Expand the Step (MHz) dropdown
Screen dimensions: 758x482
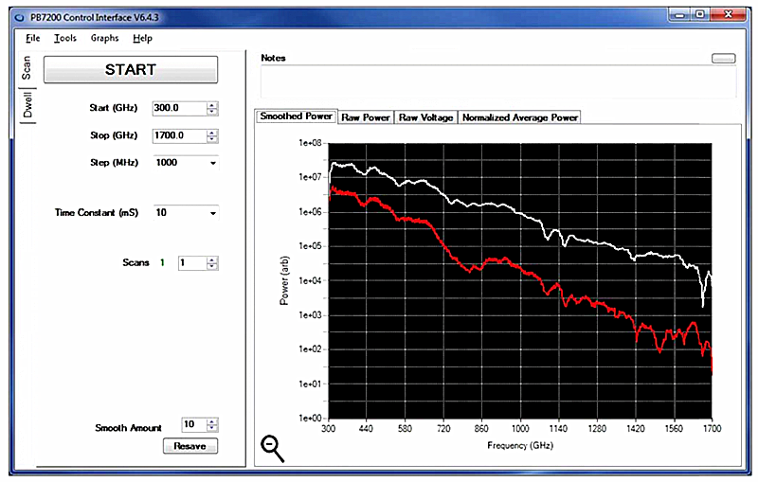[212, 163]
